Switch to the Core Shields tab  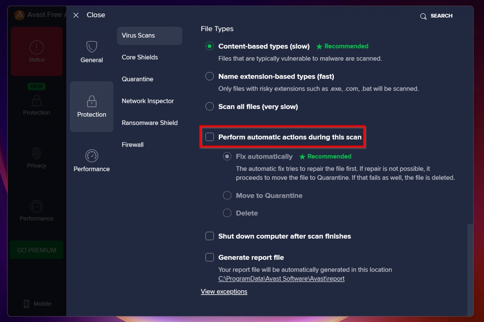(140, 57)
